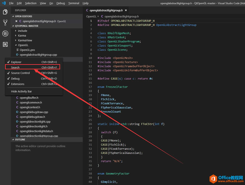The image size is (245, 185).
Task: Open the Go menu
Action: [51, 3]
